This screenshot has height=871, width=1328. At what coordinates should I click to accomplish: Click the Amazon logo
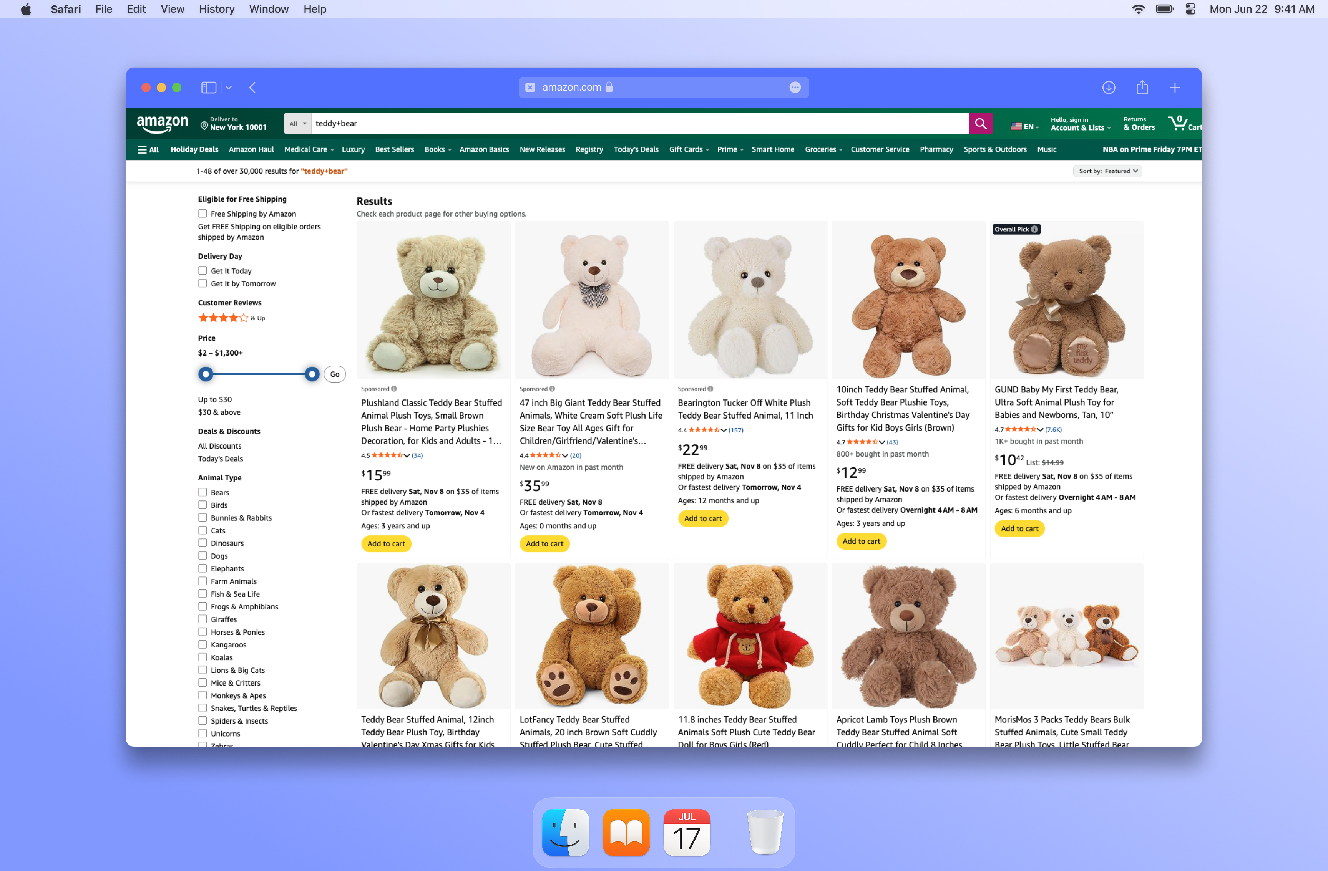pos(163,123)
